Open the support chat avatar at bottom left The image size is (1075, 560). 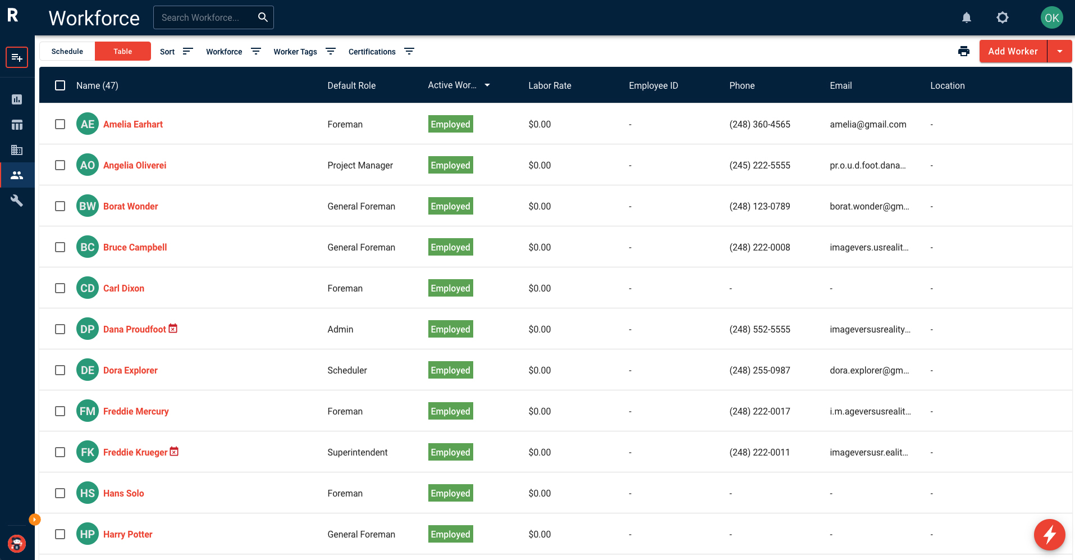tap(17, 544)
